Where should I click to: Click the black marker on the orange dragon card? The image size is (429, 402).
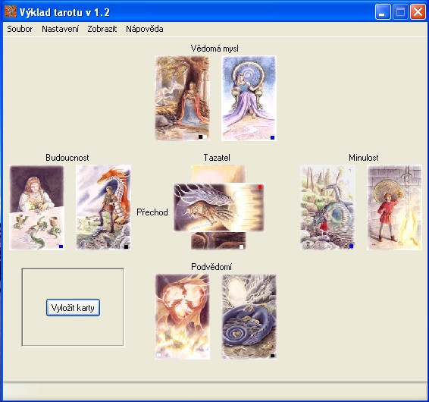pos(126,247)
